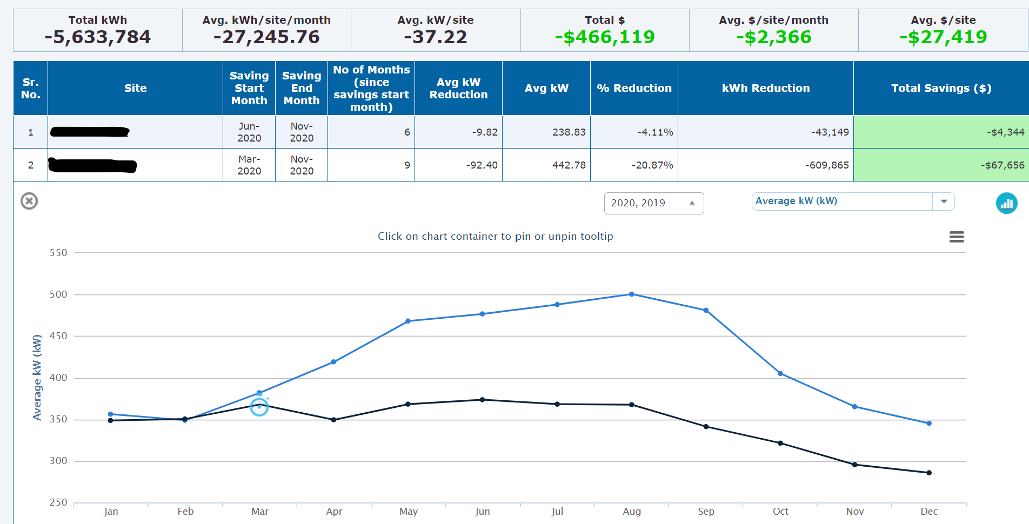Click the -43,149 kWh reduction cell
This screenshot has height=524, width=1029.
(x=766, y=132)
